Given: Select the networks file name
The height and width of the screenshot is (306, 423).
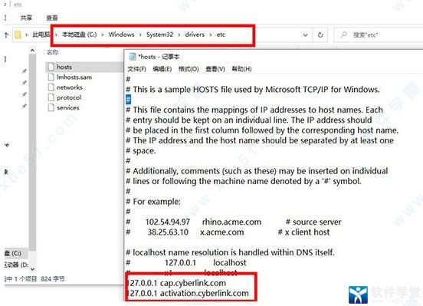Looking at the screenshot, I should click(x=70, y=87).
